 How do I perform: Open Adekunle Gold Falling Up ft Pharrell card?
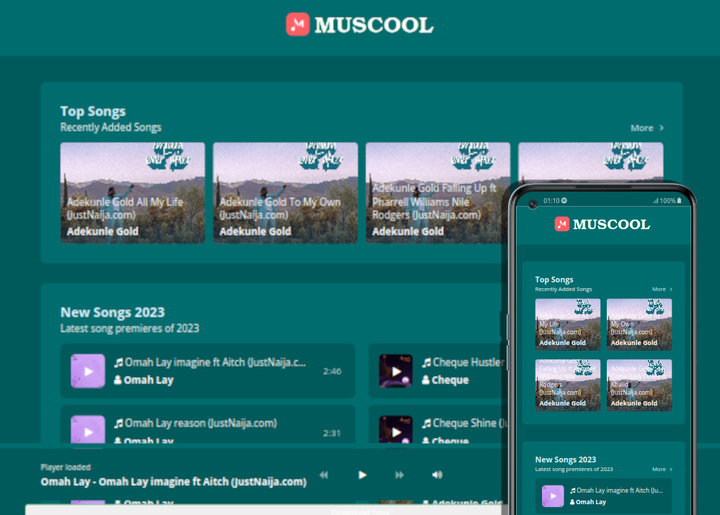pos(437,193)
